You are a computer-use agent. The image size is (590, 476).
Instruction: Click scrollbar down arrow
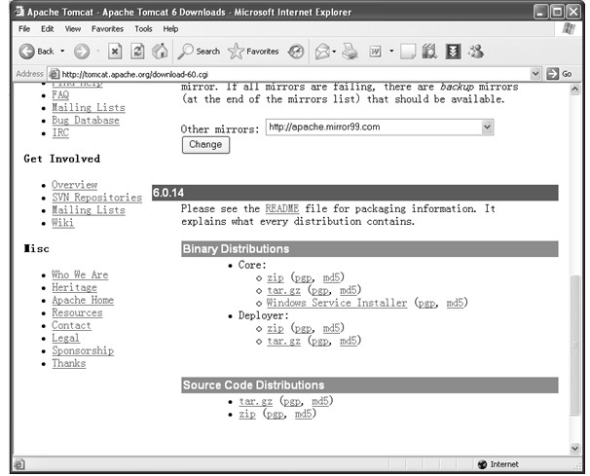click(574, 448)
